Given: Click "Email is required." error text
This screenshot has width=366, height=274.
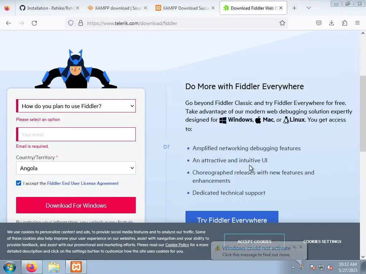Looking at the screenshot, I should (33, 146).
